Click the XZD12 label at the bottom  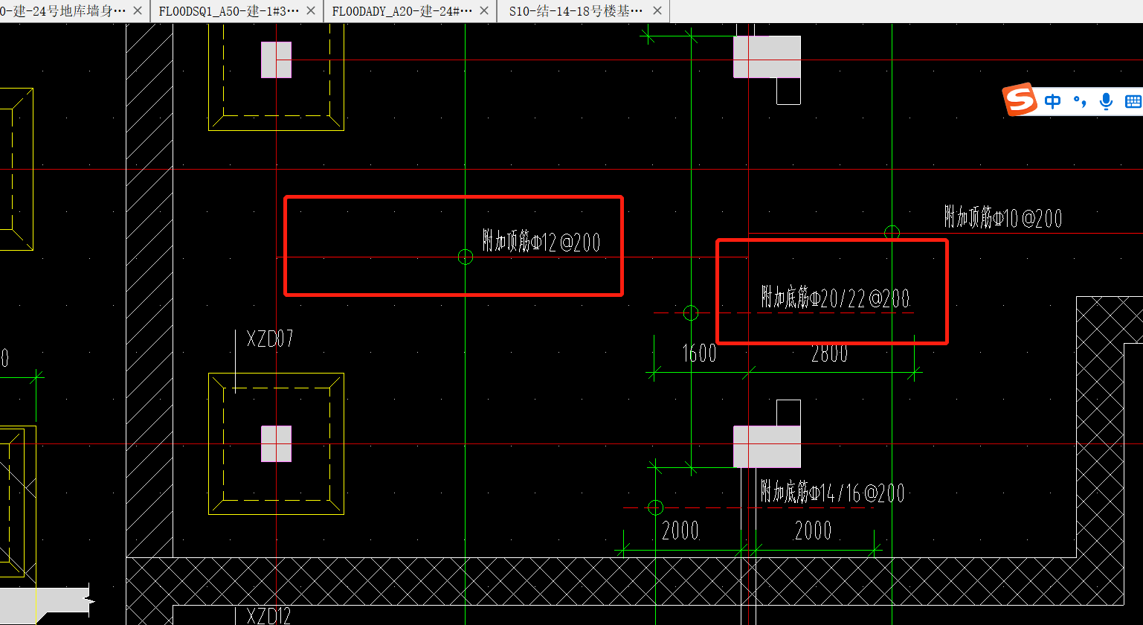(x=268, y=616)
